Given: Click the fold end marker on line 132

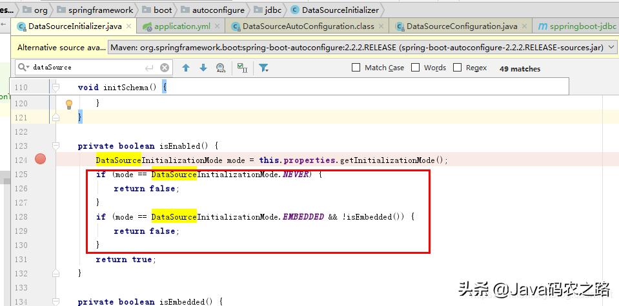Looking at the screenshot, I should 56,273.
